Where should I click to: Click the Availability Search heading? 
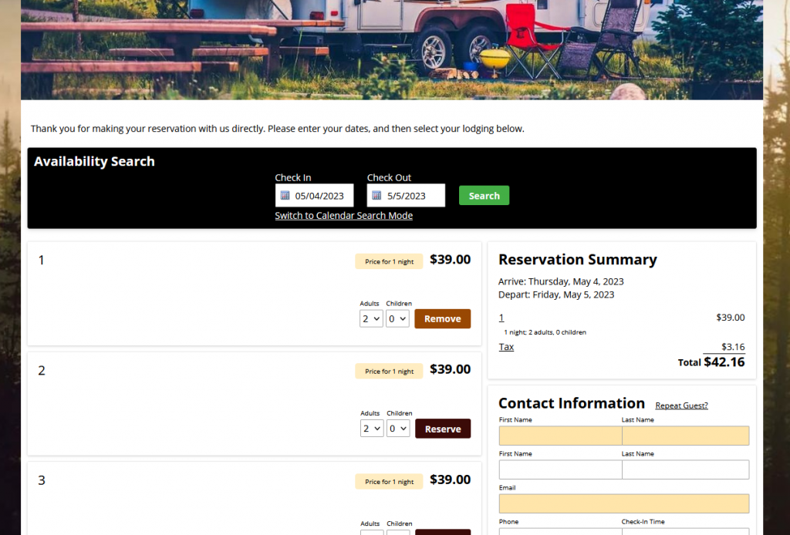pos(94,161)
